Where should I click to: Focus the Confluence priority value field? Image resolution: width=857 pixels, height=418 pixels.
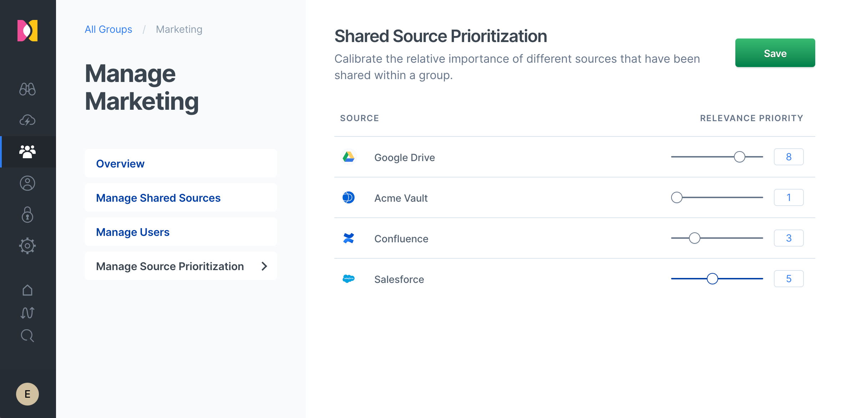[789, 238]
